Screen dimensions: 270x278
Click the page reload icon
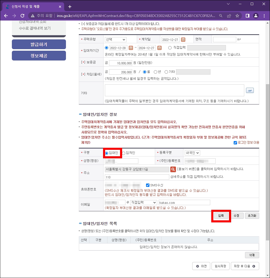(x=22, y=15)
